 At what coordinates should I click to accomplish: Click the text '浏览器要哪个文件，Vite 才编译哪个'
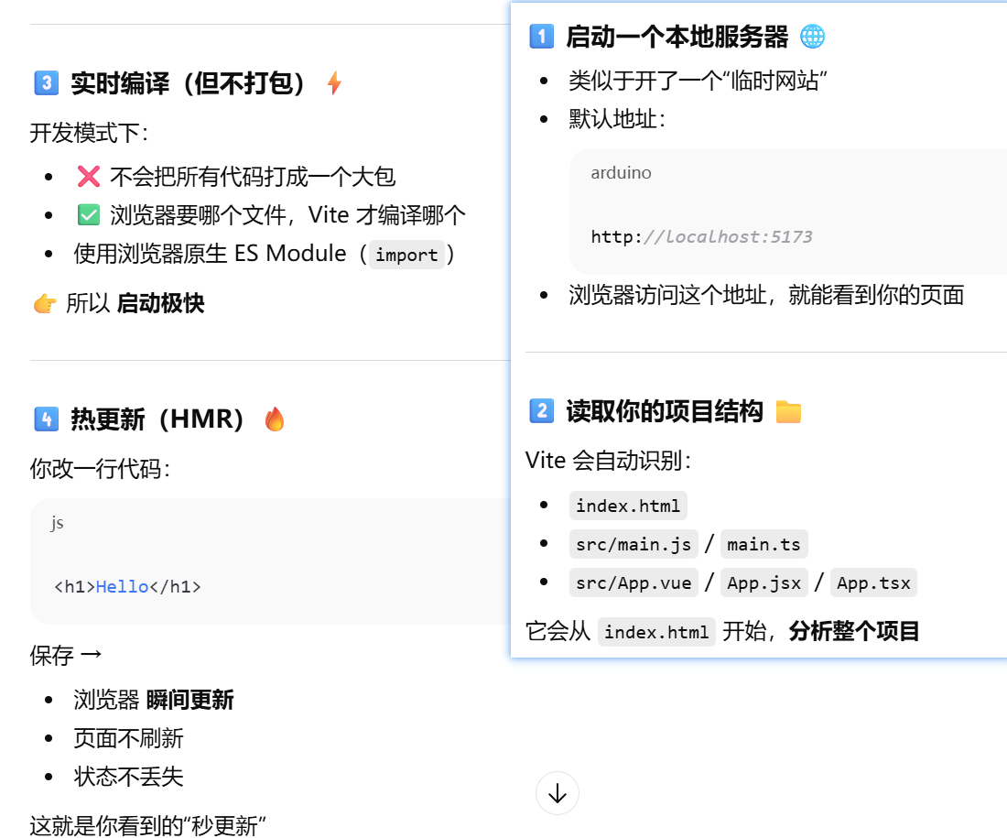pyautogui.click(x=287, y=214)
